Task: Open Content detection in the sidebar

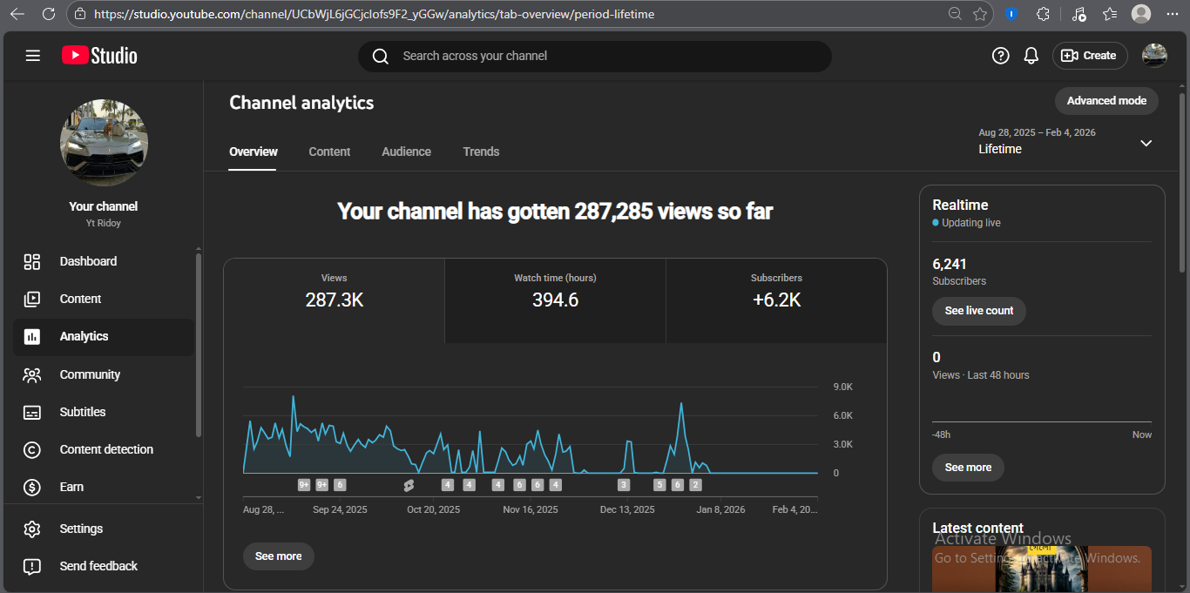Action: pos(105,449)
